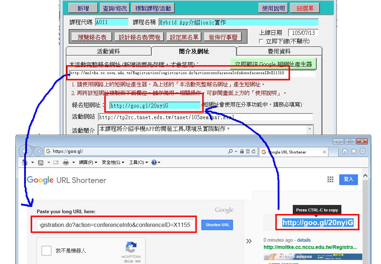
Task: Return via 回選單 button
Action: click(x=305, y=8)
